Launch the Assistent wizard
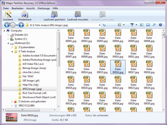 [8, 16]
